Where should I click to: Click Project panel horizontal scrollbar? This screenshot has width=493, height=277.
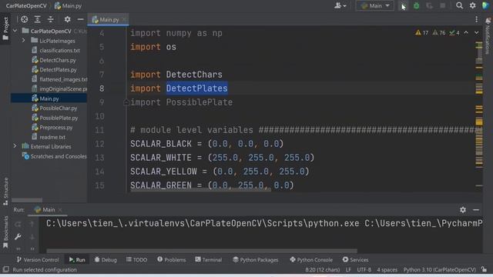(x=27, y=200)
